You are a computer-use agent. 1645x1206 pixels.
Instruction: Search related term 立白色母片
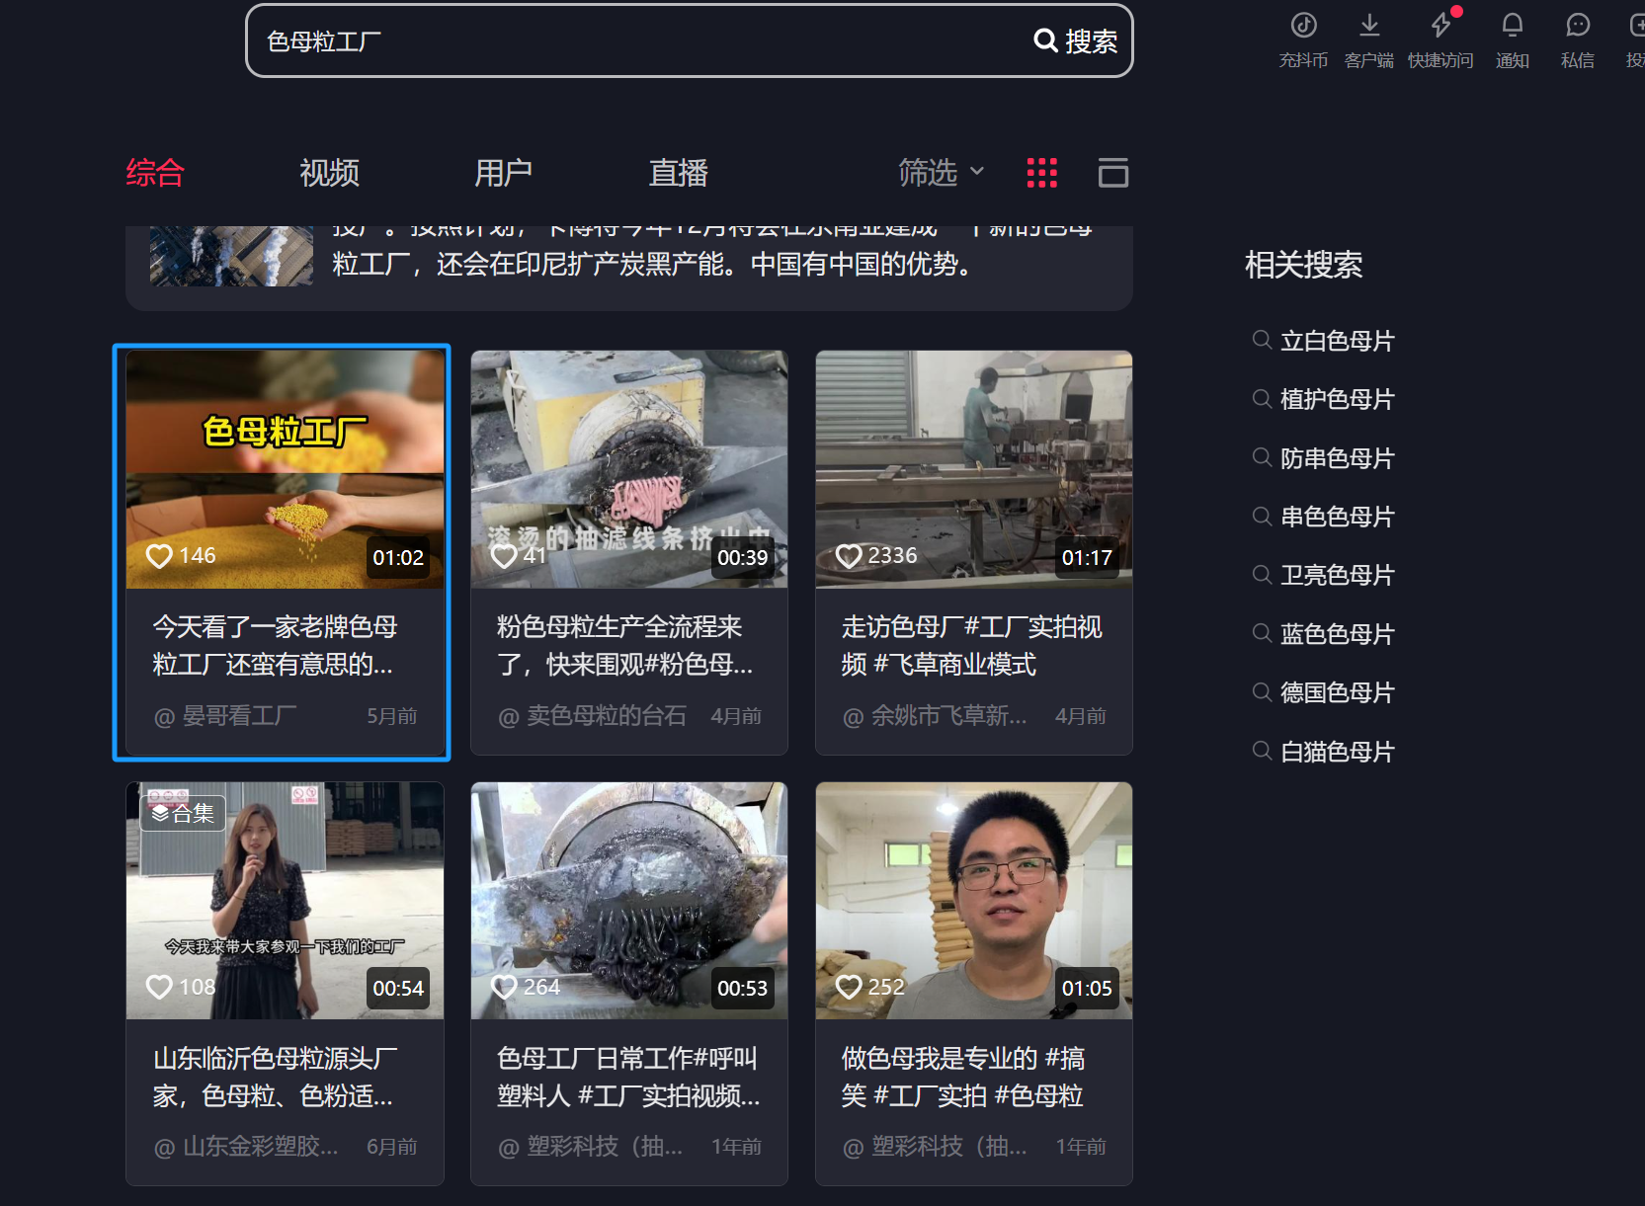coord(1337,341)
